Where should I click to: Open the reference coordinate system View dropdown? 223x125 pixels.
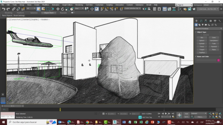tap(79, 8)
